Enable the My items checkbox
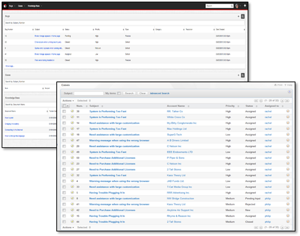Screen dimensions: 300x236 119,93
